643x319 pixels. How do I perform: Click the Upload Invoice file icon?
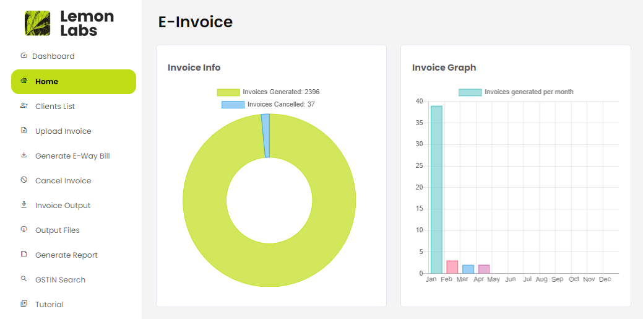(x=24, y=131)
